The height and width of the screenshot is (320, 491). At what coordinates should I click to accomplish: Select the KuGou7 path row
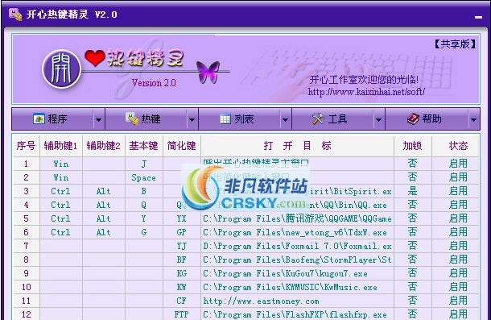pos(297,273)
